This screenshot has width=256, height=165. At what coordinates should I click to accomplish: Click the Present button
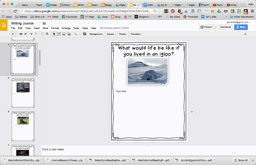[206, 27]
